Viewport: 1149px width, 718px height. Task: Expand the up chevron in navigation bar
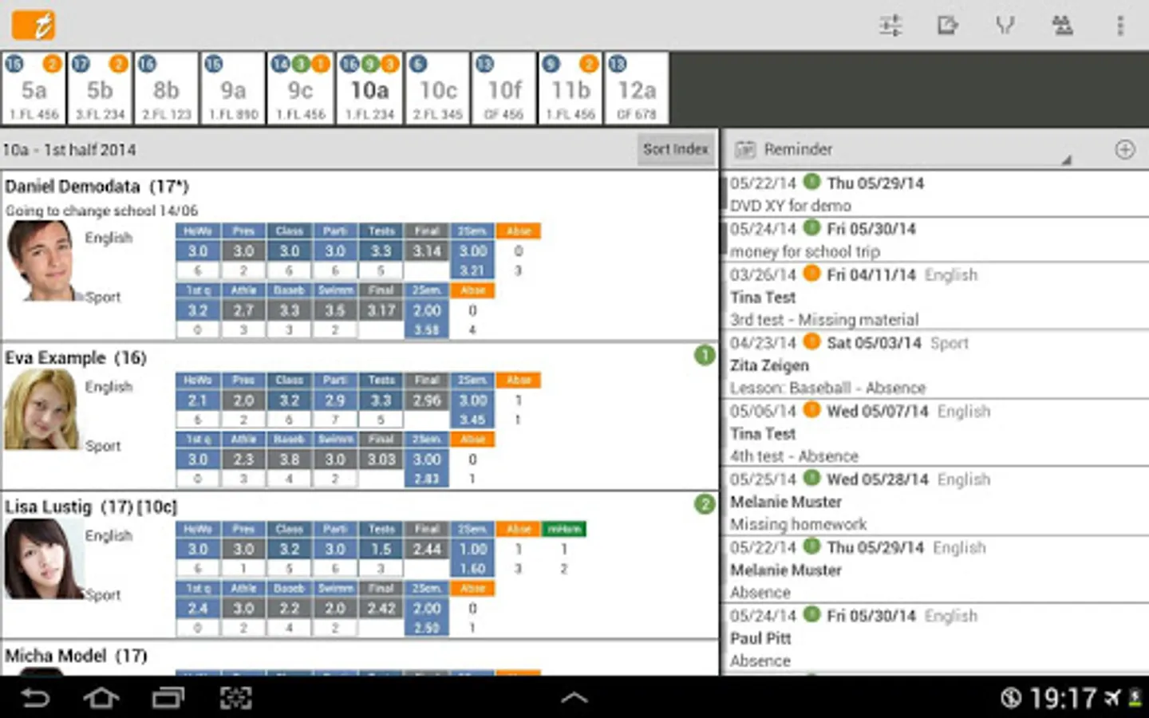574,698
